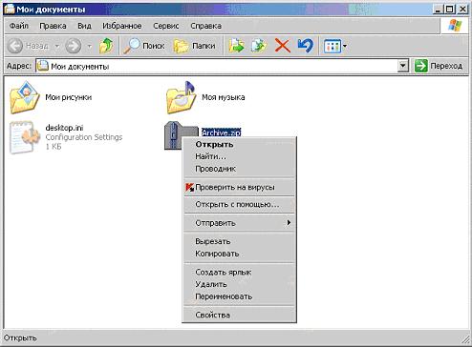This screenshot has width=472, height=347.
Task: Choose Вырезать in the context menu
Action: [x=239, y=241]
